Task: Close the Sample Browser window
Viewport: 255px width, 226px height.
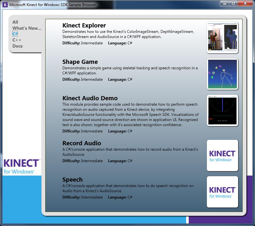Action: pos(245,3)
